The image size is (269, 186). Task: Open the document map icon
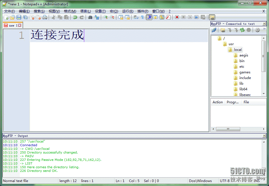(x=162, y=17)
